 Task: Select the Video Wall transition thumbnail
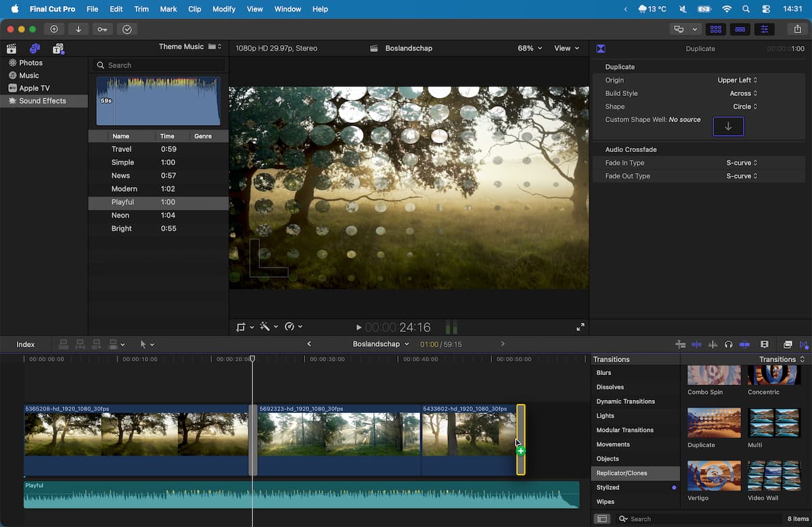point(774,476)
